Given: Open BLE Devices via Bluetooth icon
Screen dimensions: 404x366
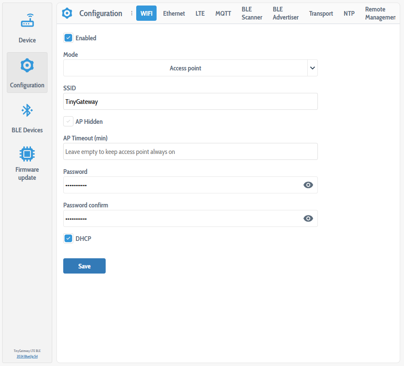Looking at the screenshot, I should tap(27, 110).
